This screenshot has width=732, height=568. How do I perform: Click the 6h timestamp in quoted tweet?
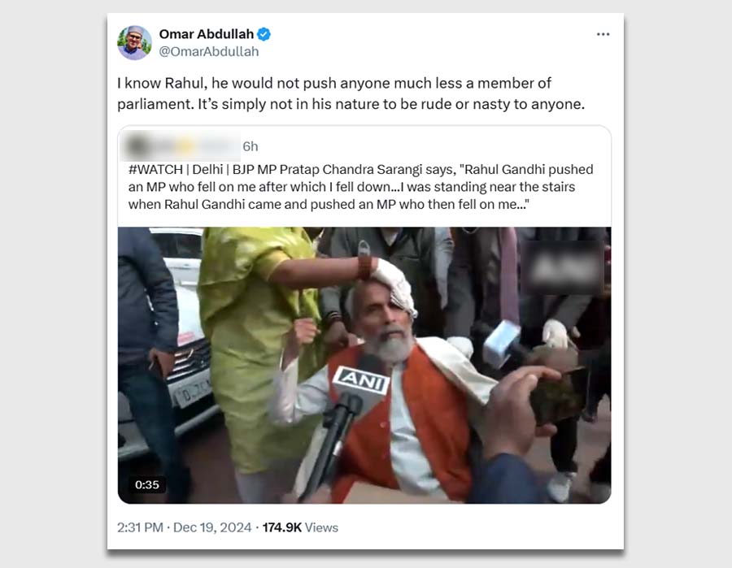[251, 146]
